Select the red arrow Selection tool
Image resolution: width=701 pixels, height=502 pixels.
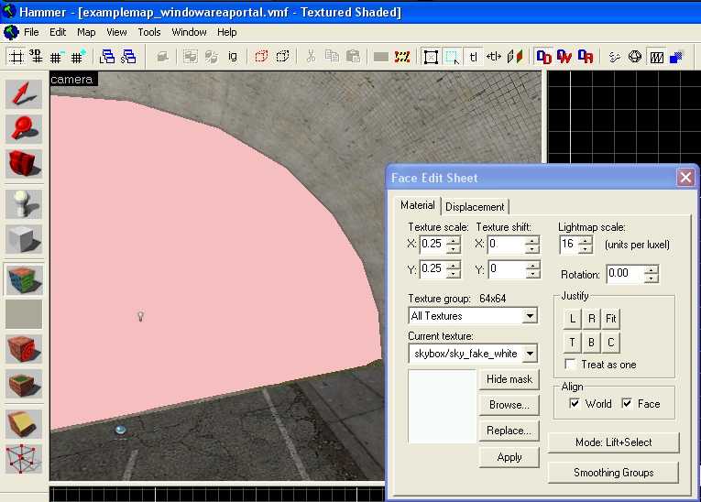(24, 94)
